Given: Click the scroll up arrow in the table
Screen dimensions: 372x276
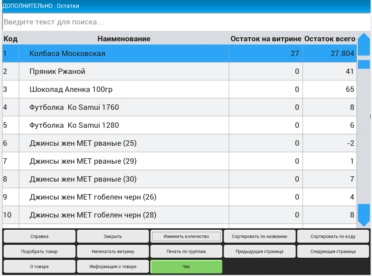Looking at the screenshot, I should point(364,45).
